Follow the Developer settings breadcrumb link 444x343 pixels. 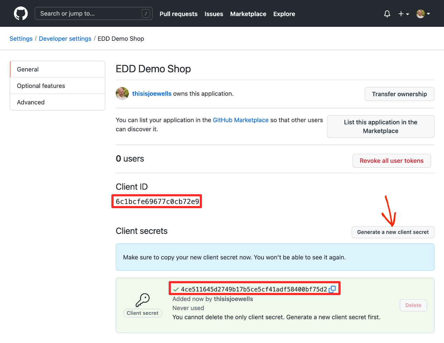pos(65,39)
